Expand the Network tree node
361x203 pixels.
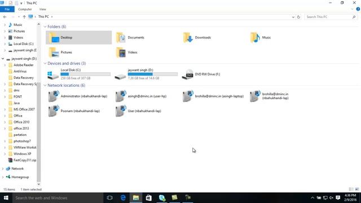click(3, 169)
